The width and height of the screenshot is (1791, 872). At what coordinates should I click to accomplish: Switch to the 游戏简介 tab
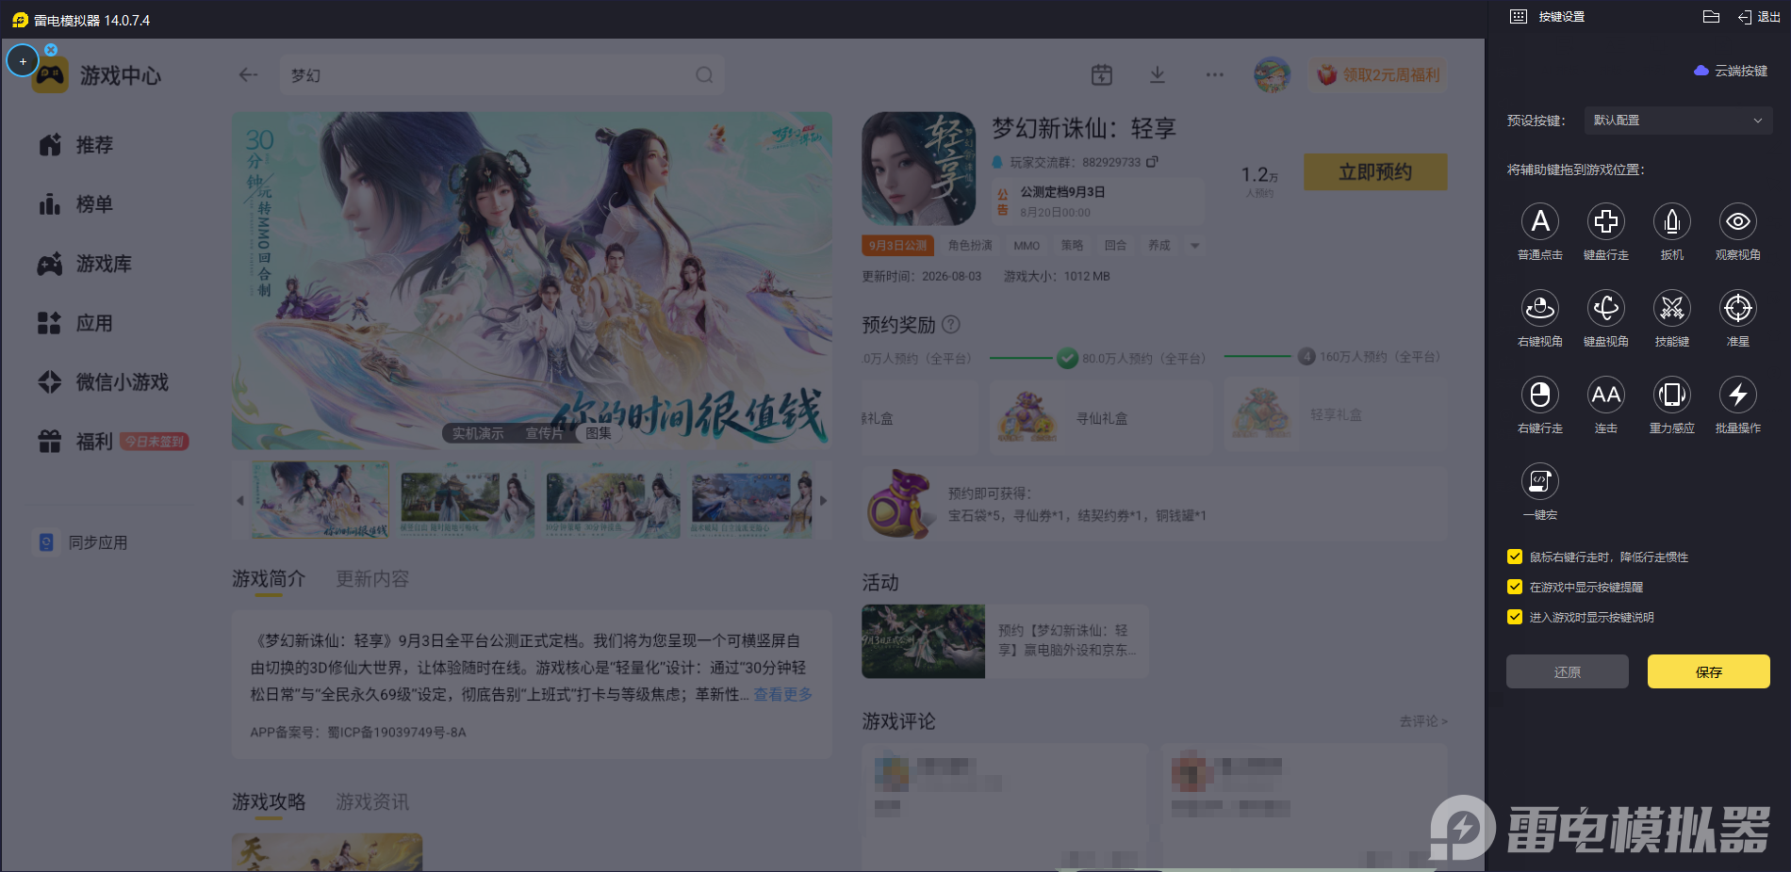[269, 579]
